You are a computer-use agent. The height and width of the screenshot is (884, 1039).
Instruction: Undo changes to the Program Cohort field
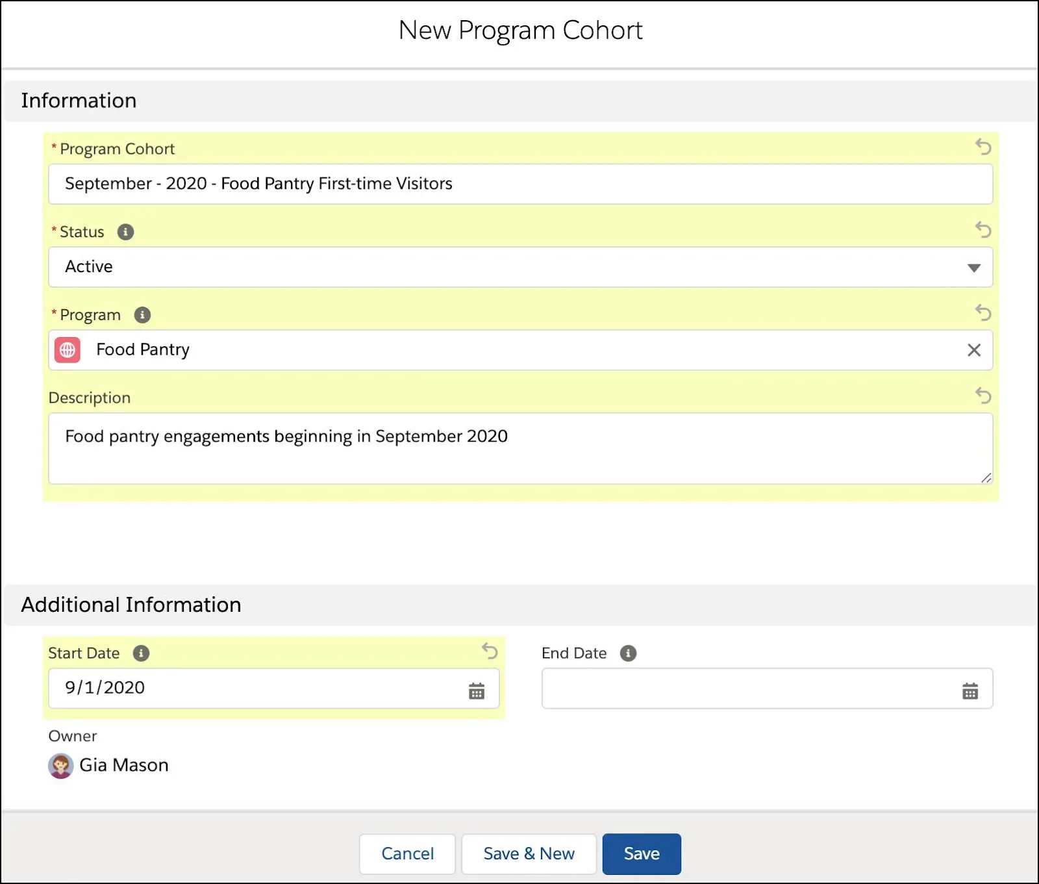click(984, 148)
